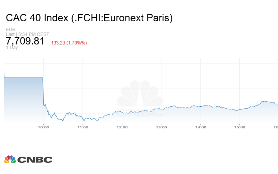Click the faint CNBC watermark in chart center
This screenshot has height=174, width=278.
140,99
